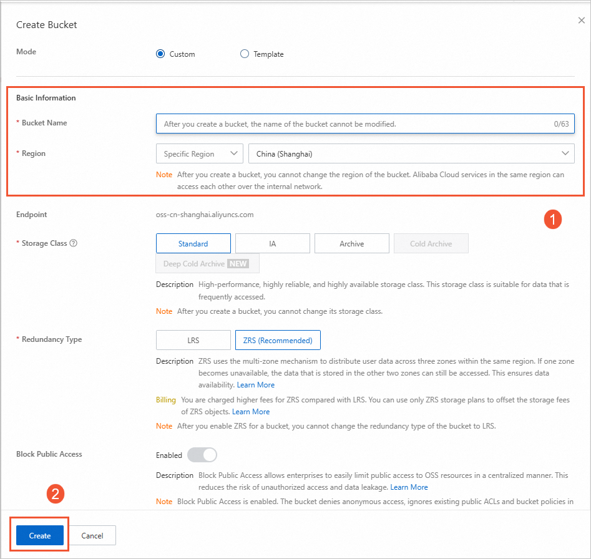591x559 pixels.
Task: Click the Cancel button
Action: pos(92,535)
